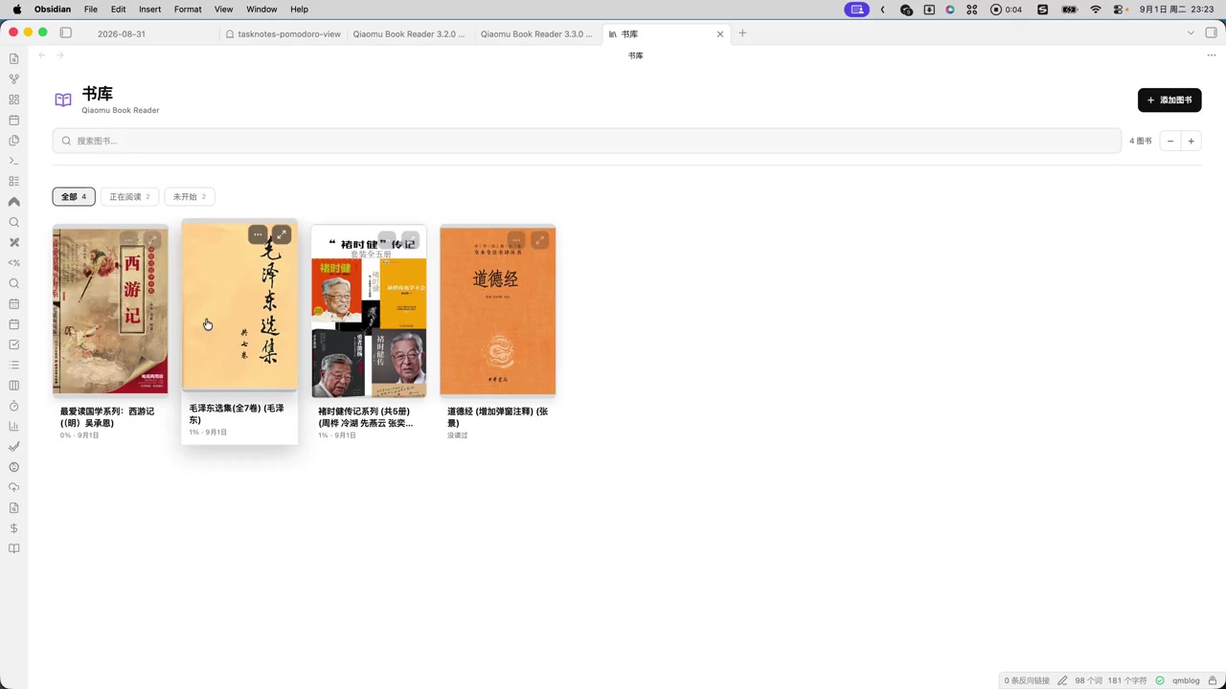Switch to the 2026-08-31 tab

pos(122,33)
